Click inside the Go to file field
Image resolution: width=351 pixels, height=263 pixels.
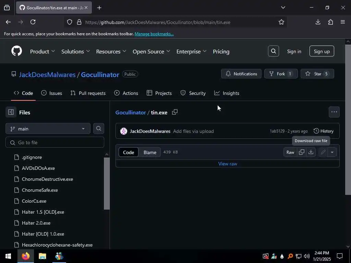pos(55,142)
